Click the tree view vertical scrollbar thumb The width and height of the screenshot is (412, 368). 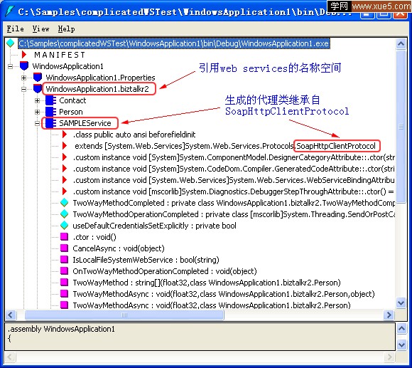point(401,127)
